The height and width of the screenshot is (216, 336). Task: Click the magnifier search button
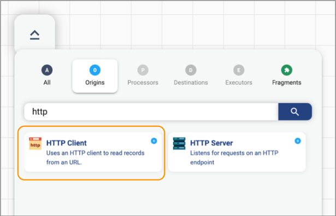295,112
